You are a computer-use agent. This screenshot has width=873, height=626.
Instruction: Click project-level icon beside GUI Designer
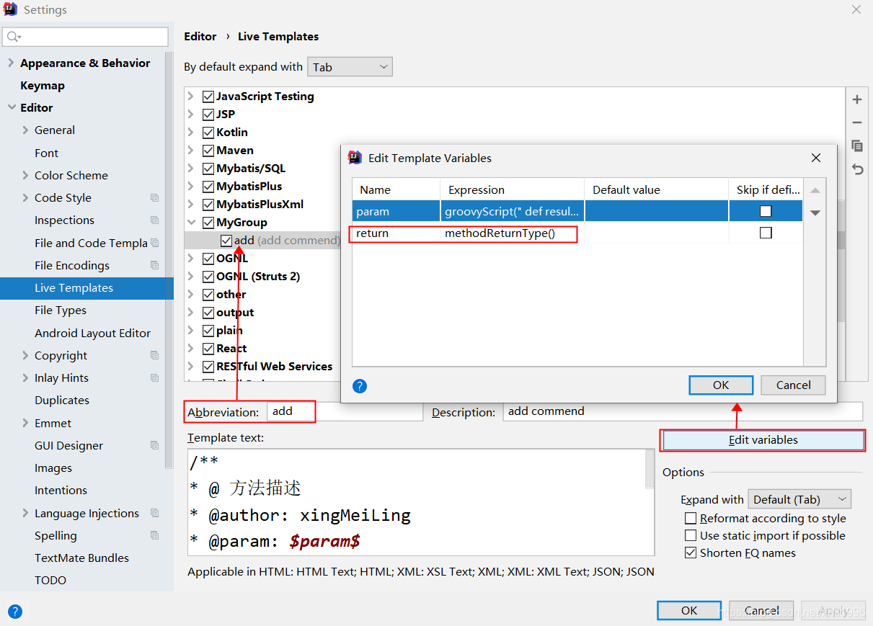pos(154,445)
